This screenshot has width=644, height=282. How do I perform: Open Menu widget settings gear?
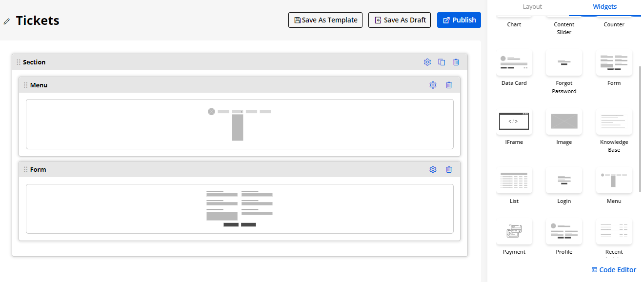[x=433, y=85]
